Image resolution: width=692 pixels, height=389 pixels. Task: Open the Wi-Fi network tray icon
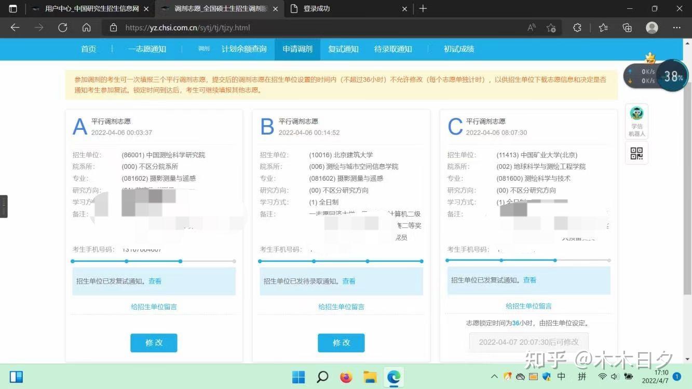(602, 377)
